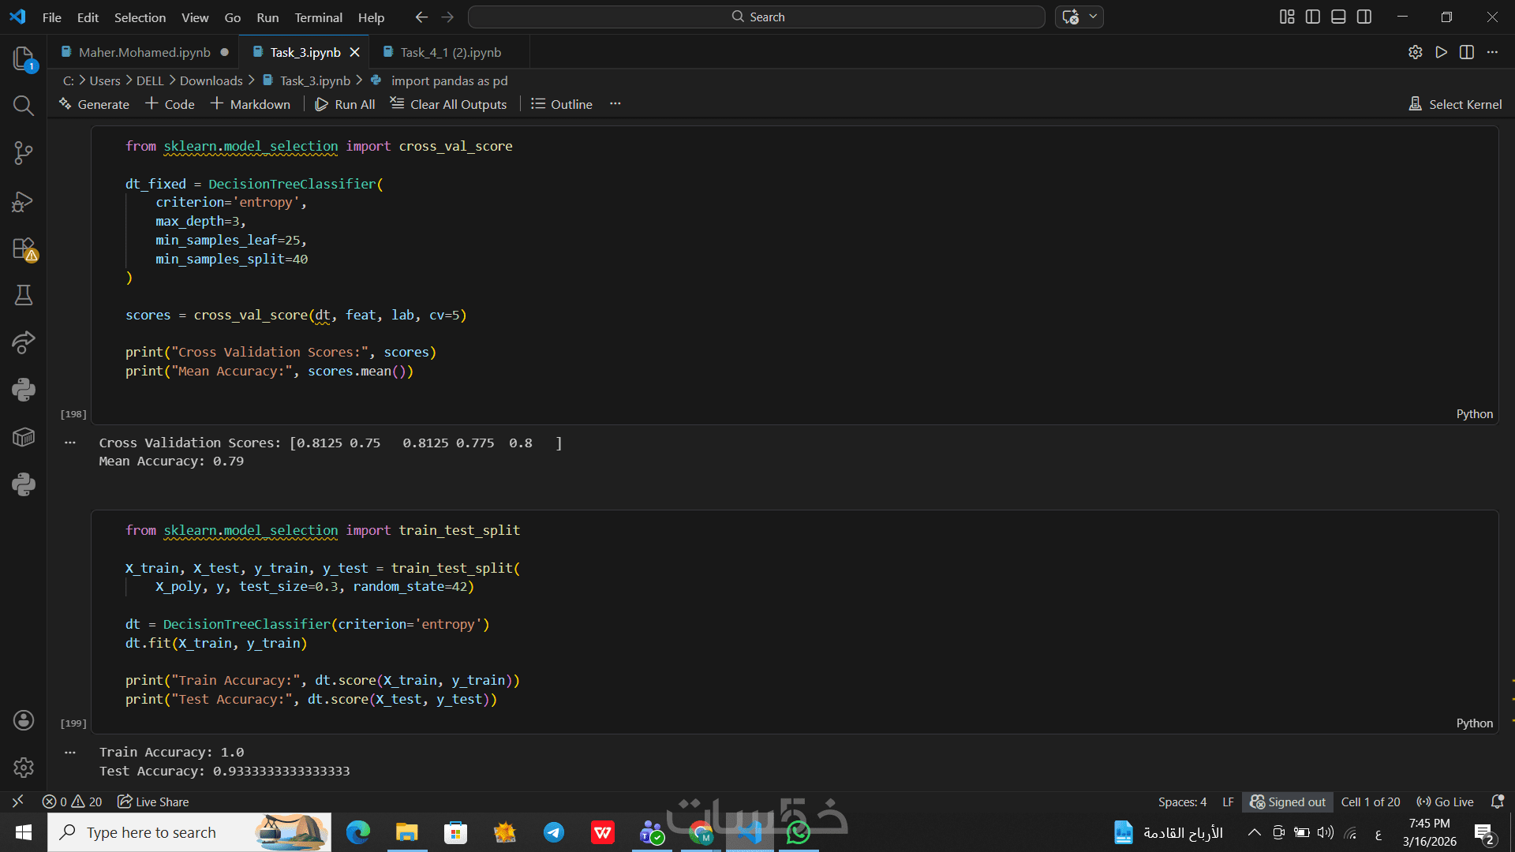Expand the Copilot chat dropdown arrow
Image resolution: width=1515 pixels, height=852 pixels.
[x=1093, y=17]
